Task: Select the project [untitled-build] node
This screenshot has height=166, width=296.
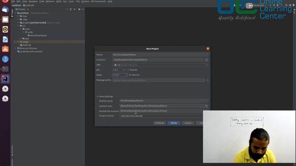Action: (34, 23)
